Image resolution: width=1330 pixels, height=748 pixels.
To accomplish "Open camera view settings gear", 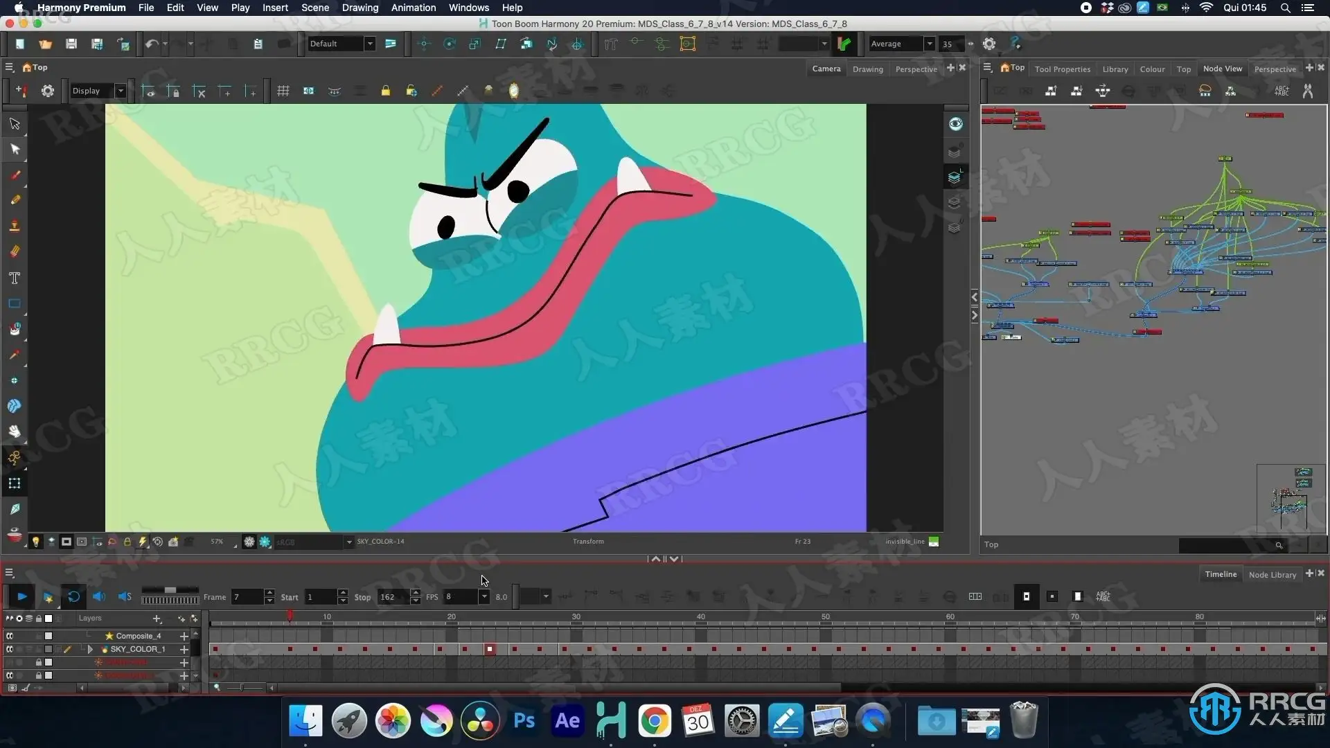I will click(48, 91).
